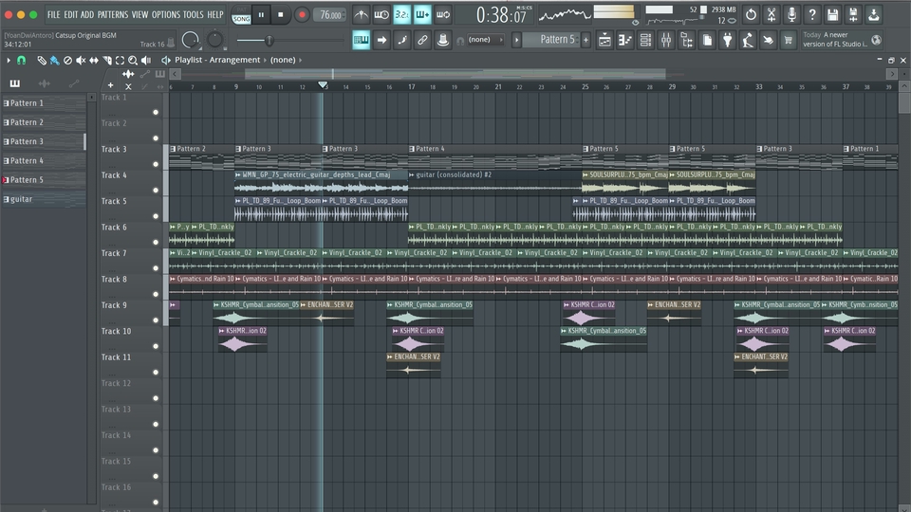Switch the PAT/SONG mode toggle
This screenshot has width=911, height=512.
241,16
